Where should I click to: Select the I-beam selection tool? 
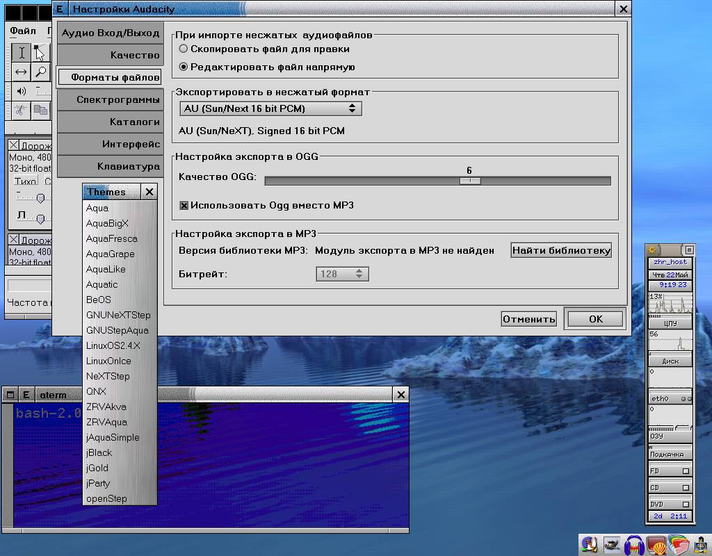coord(22,53)
